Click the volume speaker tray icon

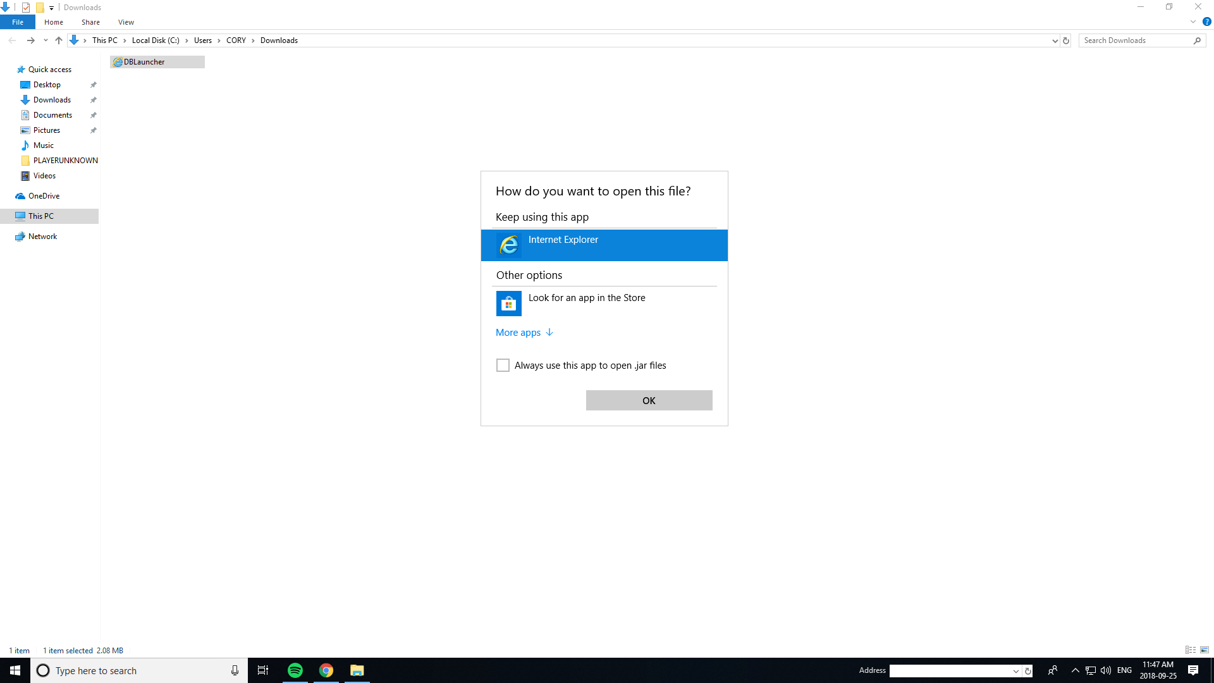1106,670
